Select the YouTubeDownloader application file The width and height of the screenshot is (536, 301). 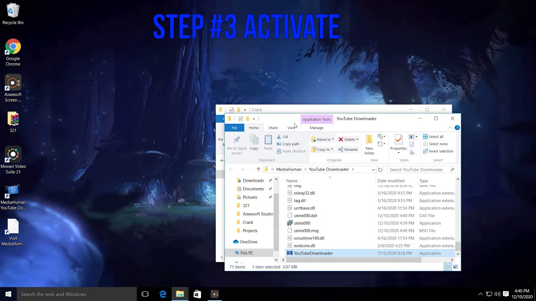point(370,253)
